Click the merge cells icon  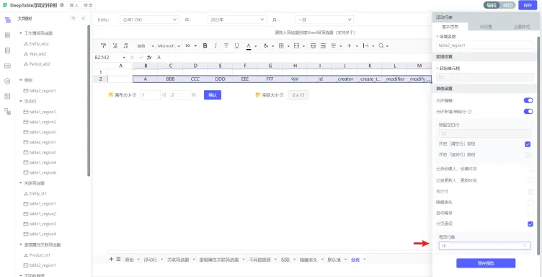coord(296,45)
